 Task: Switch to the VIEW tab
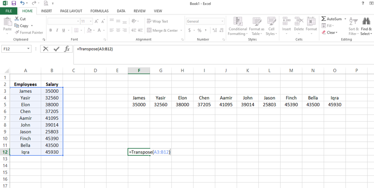pyautogui.click(x=158, y=11)
